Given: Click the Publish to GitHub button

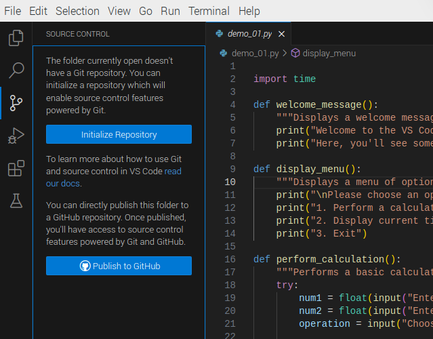Looking at the screenshot, I should pyautogui.click(x=119, y=266).
